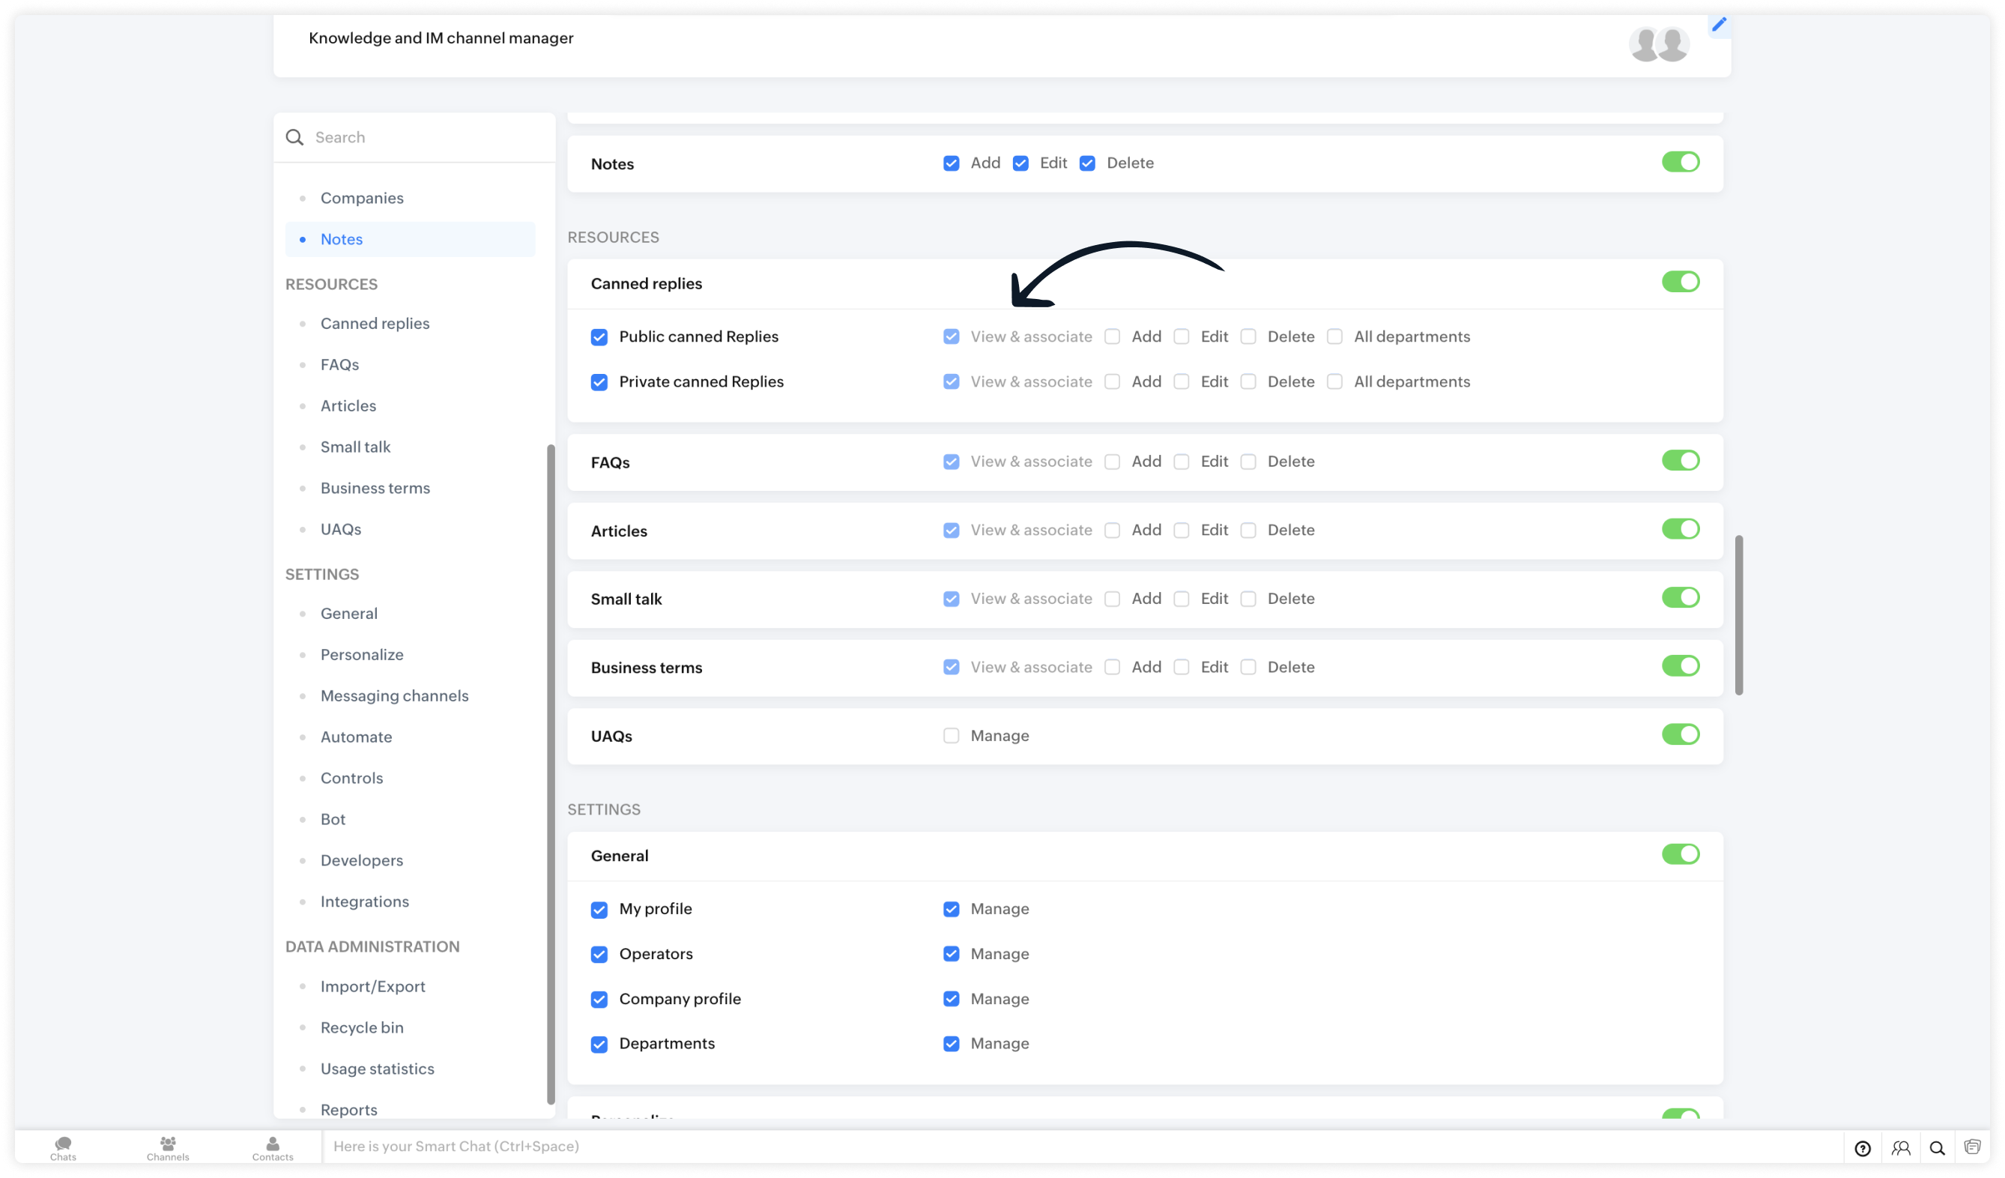Check All departments for Private canned Replies
This screenshot has height=1178, width=2005.
pyautogui.click(x=1335, y=382)
